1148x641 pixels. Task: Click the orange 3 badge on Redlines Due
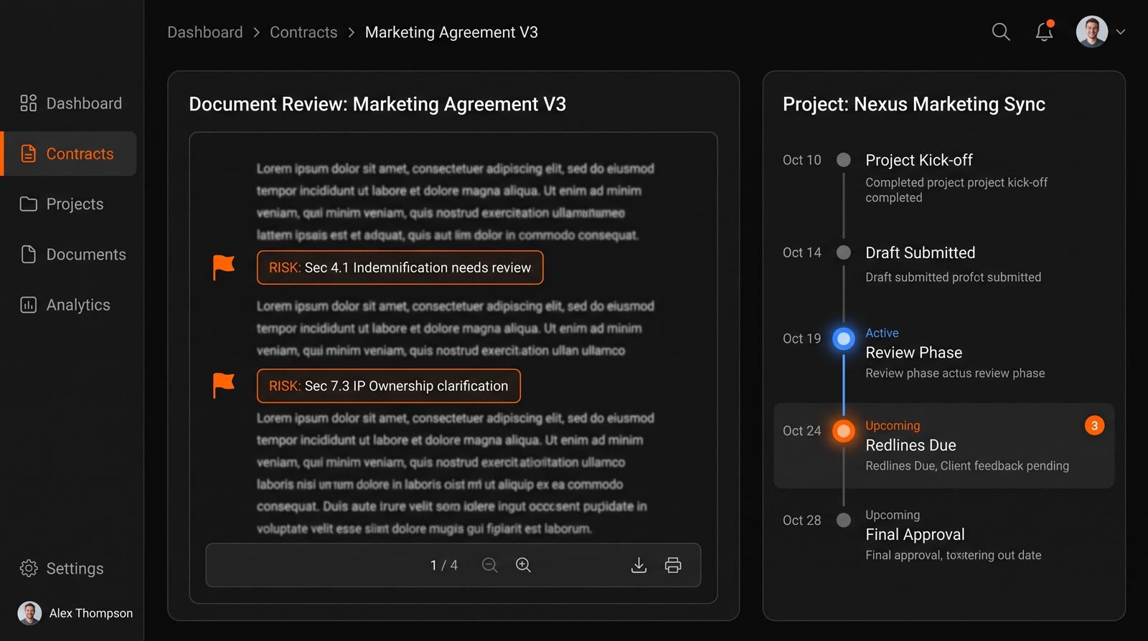click(1094, 426)
